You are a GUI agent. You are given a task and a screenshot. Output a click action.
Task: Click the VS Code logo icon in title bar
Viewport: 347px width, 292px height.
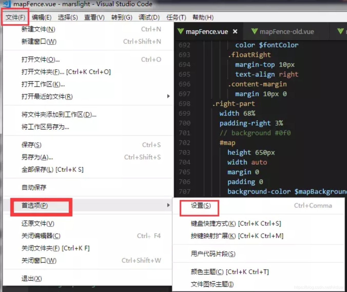click(x=6, y=4)
